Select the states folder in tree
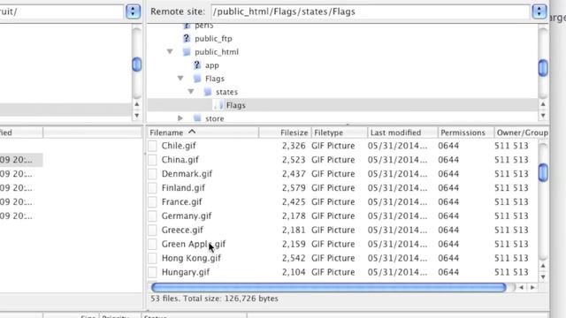566x318 pixels. tap(226, 92)
